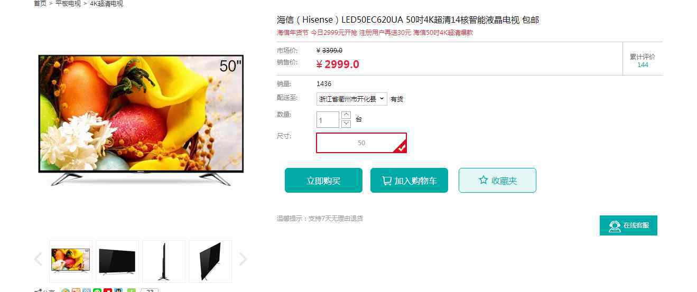
Task: Select the black-screen angled TV thumbnail
Action: [117, 261]
